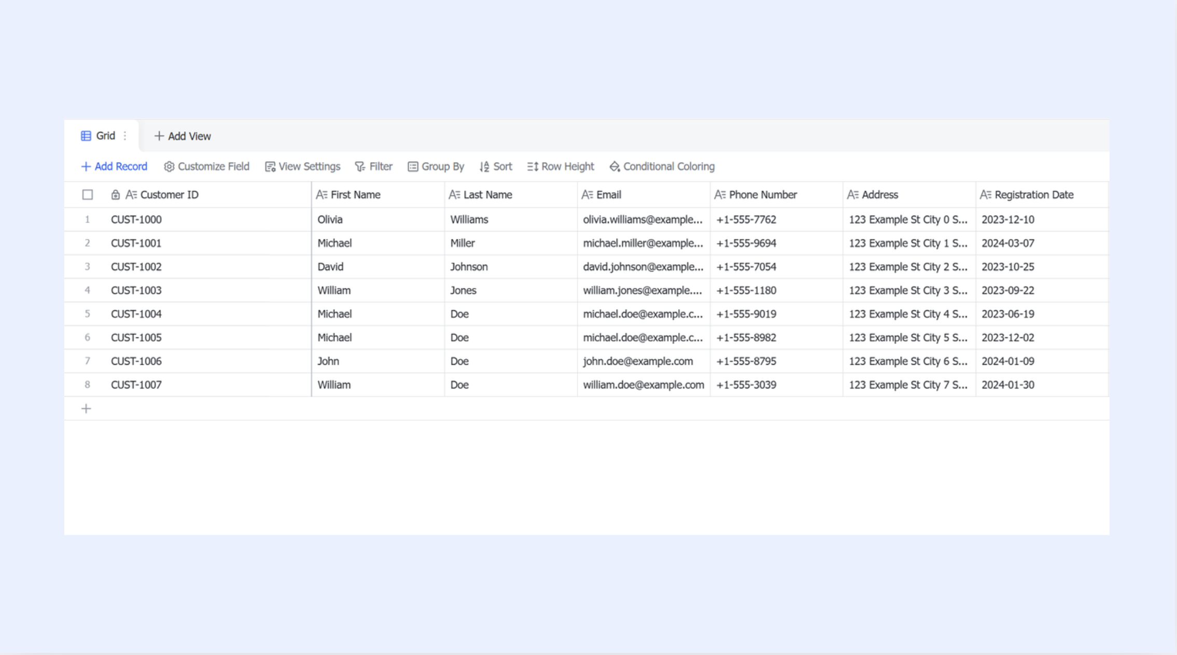Click the lock icon in Customer ID header
Image resolution: width=1177 pixels, height=655 pixels.
116,195
